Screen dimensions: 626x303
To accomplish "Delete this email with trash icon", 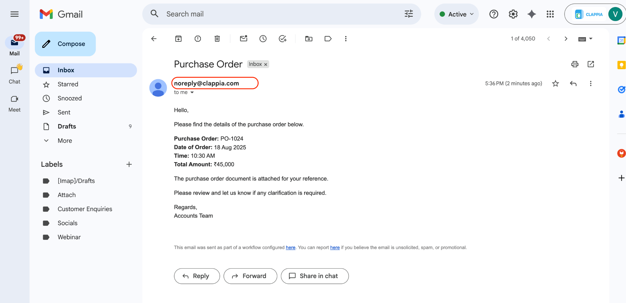I will pyautogui.click(x=217, y=39).
